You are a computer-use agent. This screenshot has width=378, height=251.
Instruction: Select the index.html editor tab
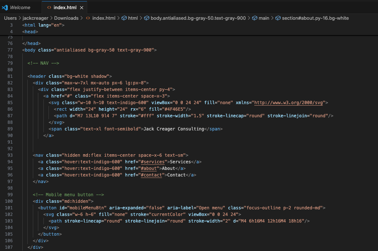pos(65,7)
